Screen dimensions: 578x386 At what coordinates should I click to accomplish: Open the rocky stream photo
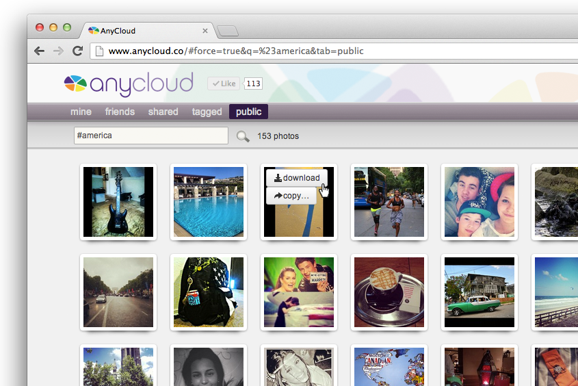pyautogui.click(x=556, y=202)
